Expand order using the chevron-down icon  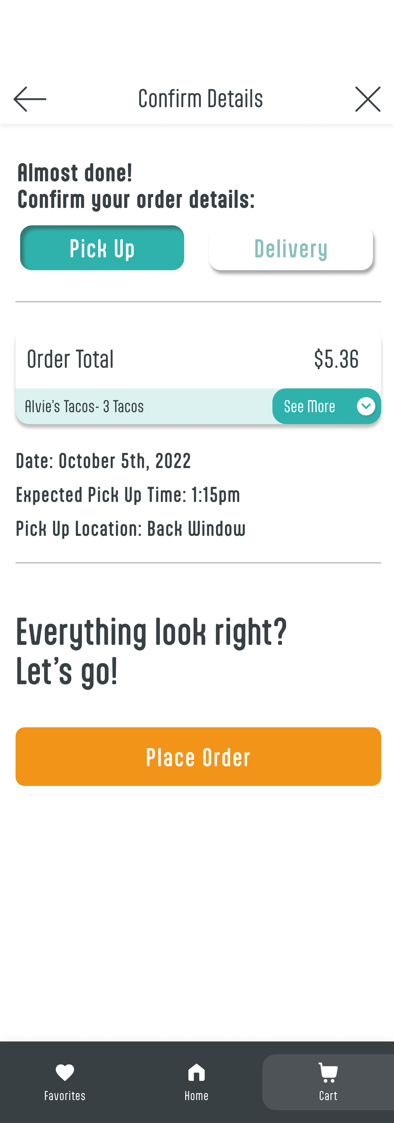tap(366, 406)
